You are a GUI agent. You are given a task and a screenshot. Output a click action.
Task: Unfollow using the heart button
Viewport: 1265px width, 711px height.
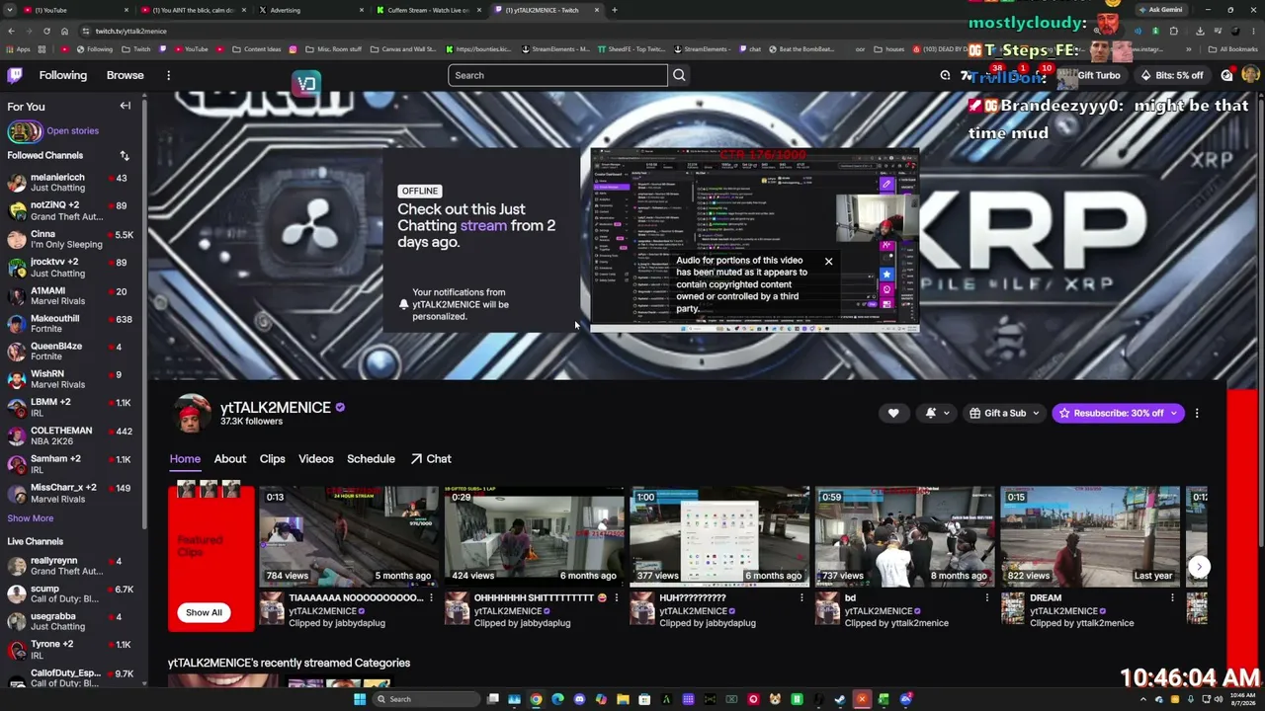coord(893,413)
